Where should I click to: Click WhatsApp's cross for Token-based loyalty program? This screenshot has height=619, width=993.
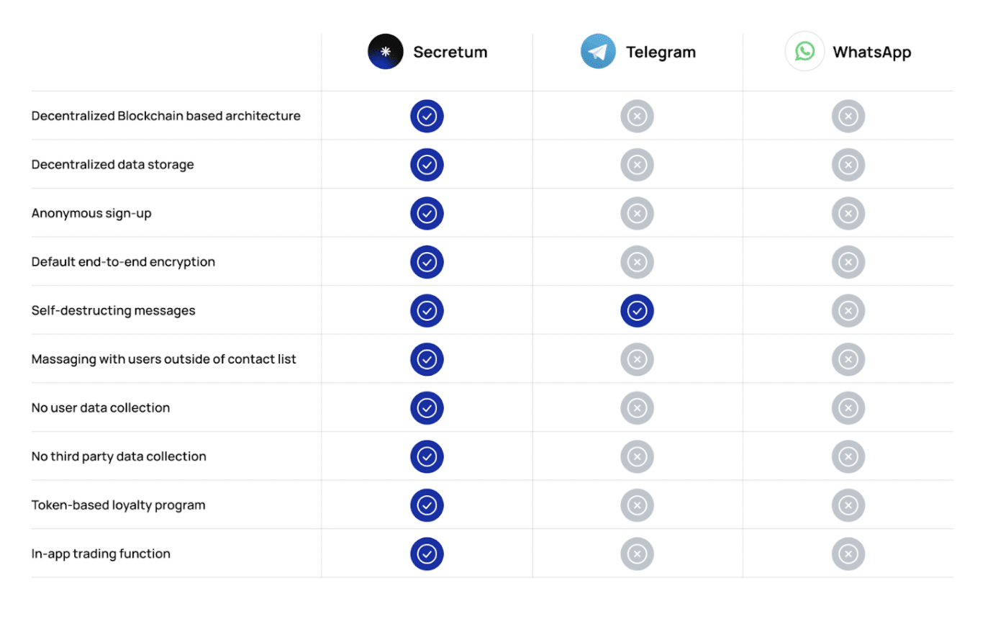pyautogui.click(x=848, y=505)
